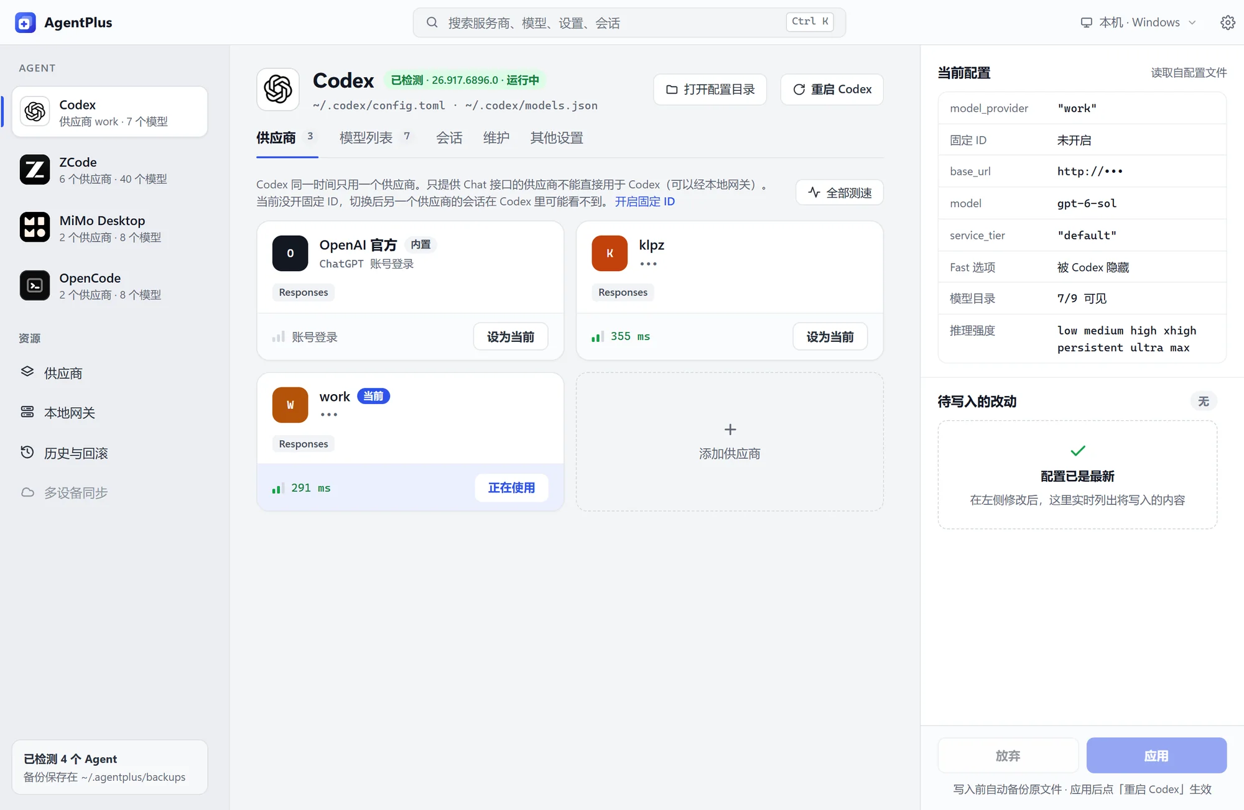Select the ZCode agent icon
The height and width of the screenshot is (810, 1244).
(x=35, y=170)
